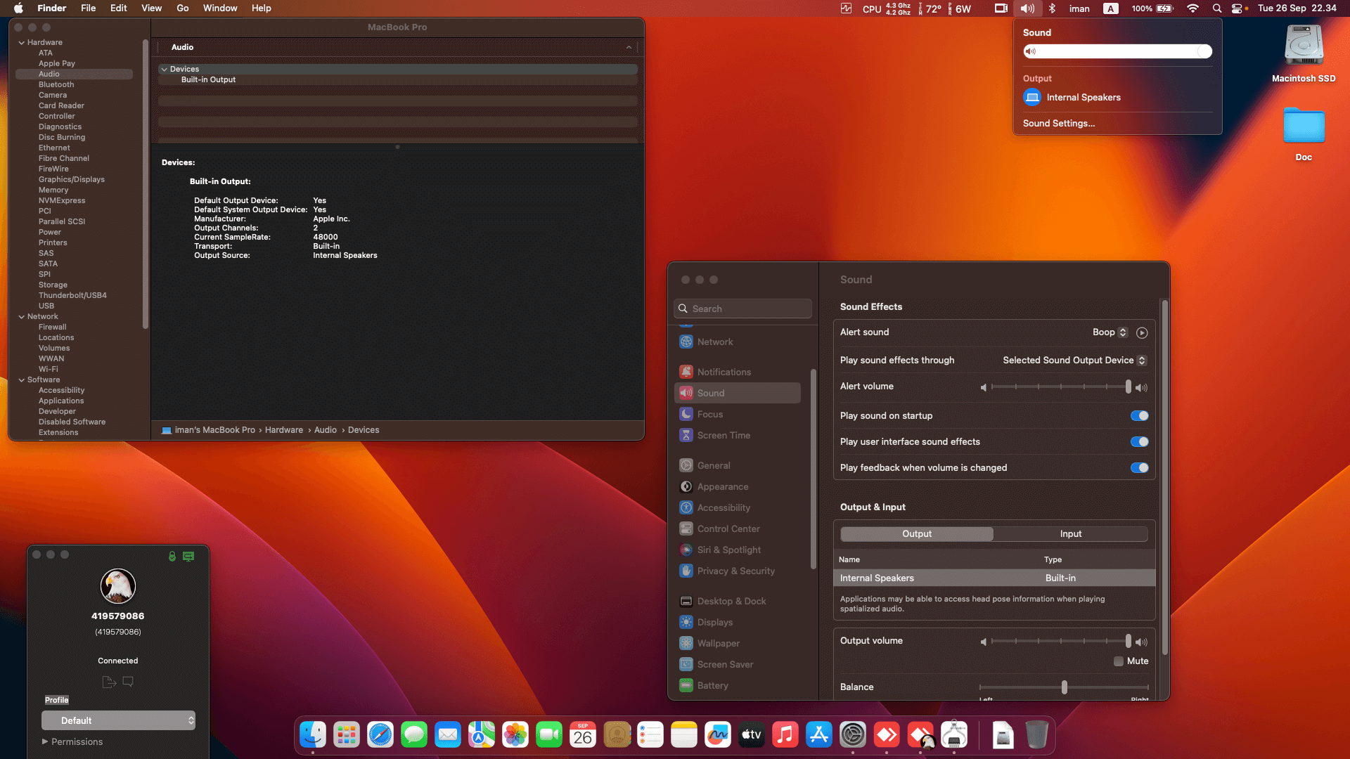Click the Balance slider handle

tap(1065, 687)
